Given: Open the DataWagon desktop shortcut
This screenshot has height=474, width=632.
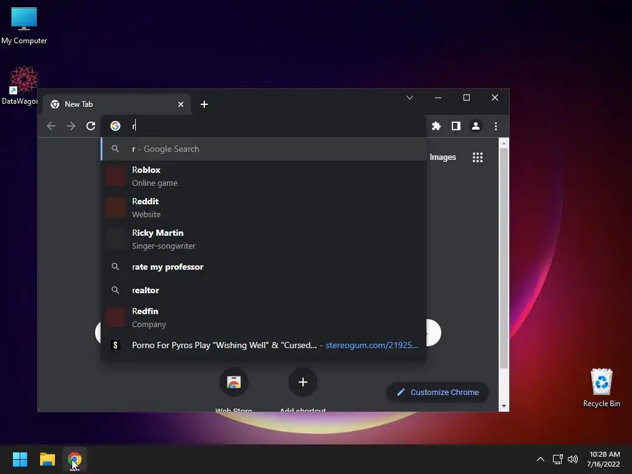Looking at the screenshot, I should coord(20,85).
